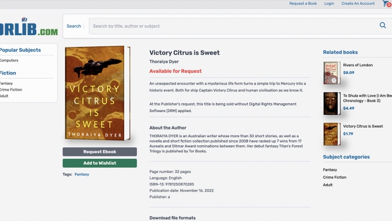Click the Victory Citrus is Sweet heading
The width and height of the screenshot is (392, 221).
pyautogui.click(x=184, y=53)
